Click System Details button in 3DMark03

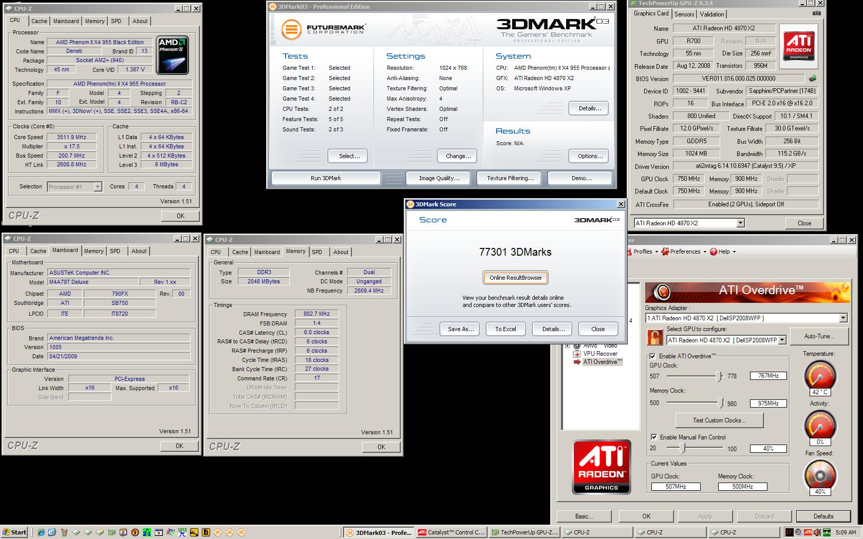pos(590,108)
